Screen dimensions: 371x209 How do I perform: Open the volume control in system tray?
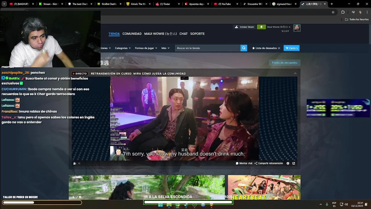click(346, 204)
